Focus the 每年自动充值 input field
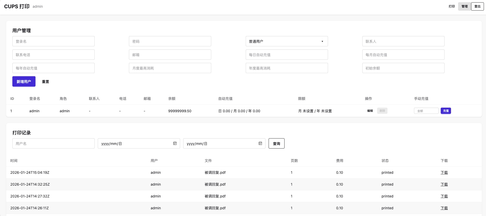Screen dimensions: 486x216 tap(54, 68)
